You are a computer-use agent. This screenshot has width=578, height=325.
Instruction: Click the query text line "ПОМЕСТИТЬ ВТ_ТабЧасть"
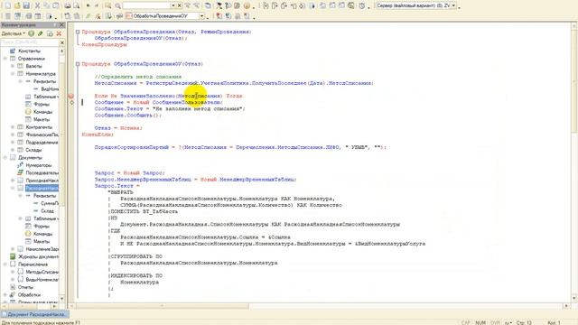pos(144,212)
